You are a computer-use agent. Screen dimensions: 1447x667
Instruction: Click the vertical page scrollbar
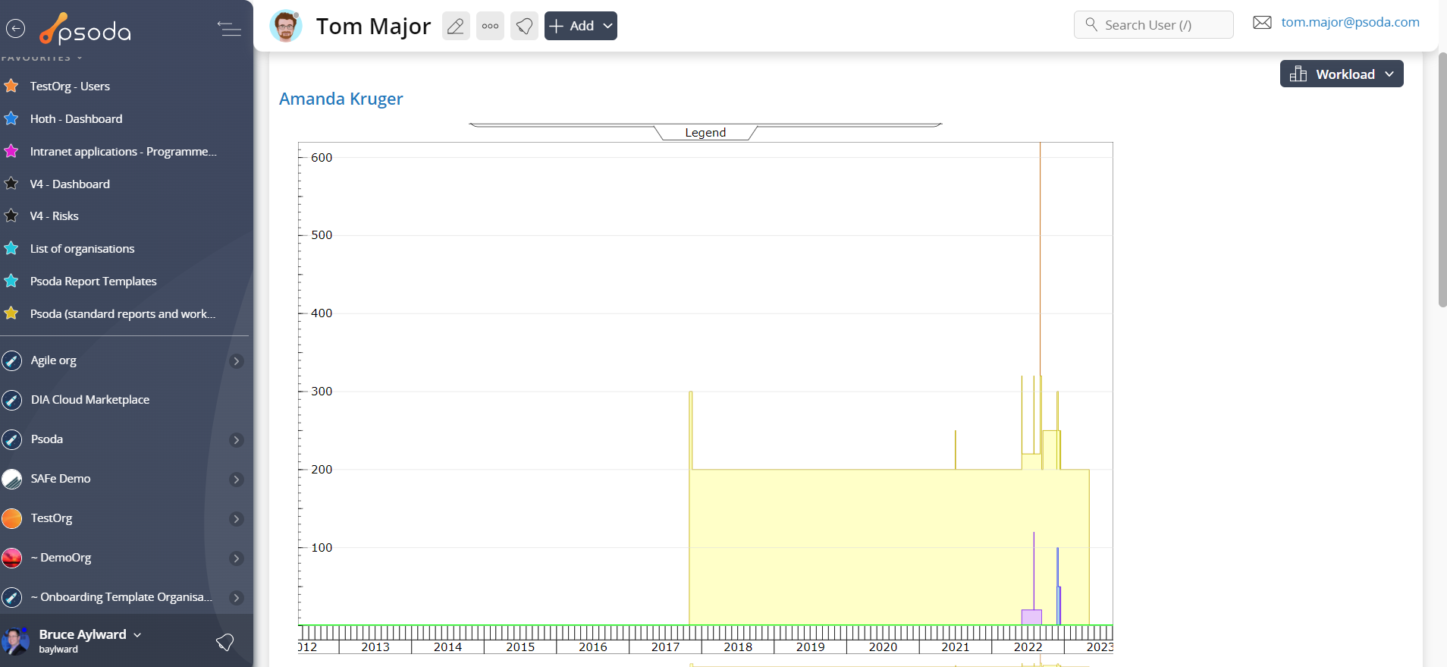(x=1442, y=180)
